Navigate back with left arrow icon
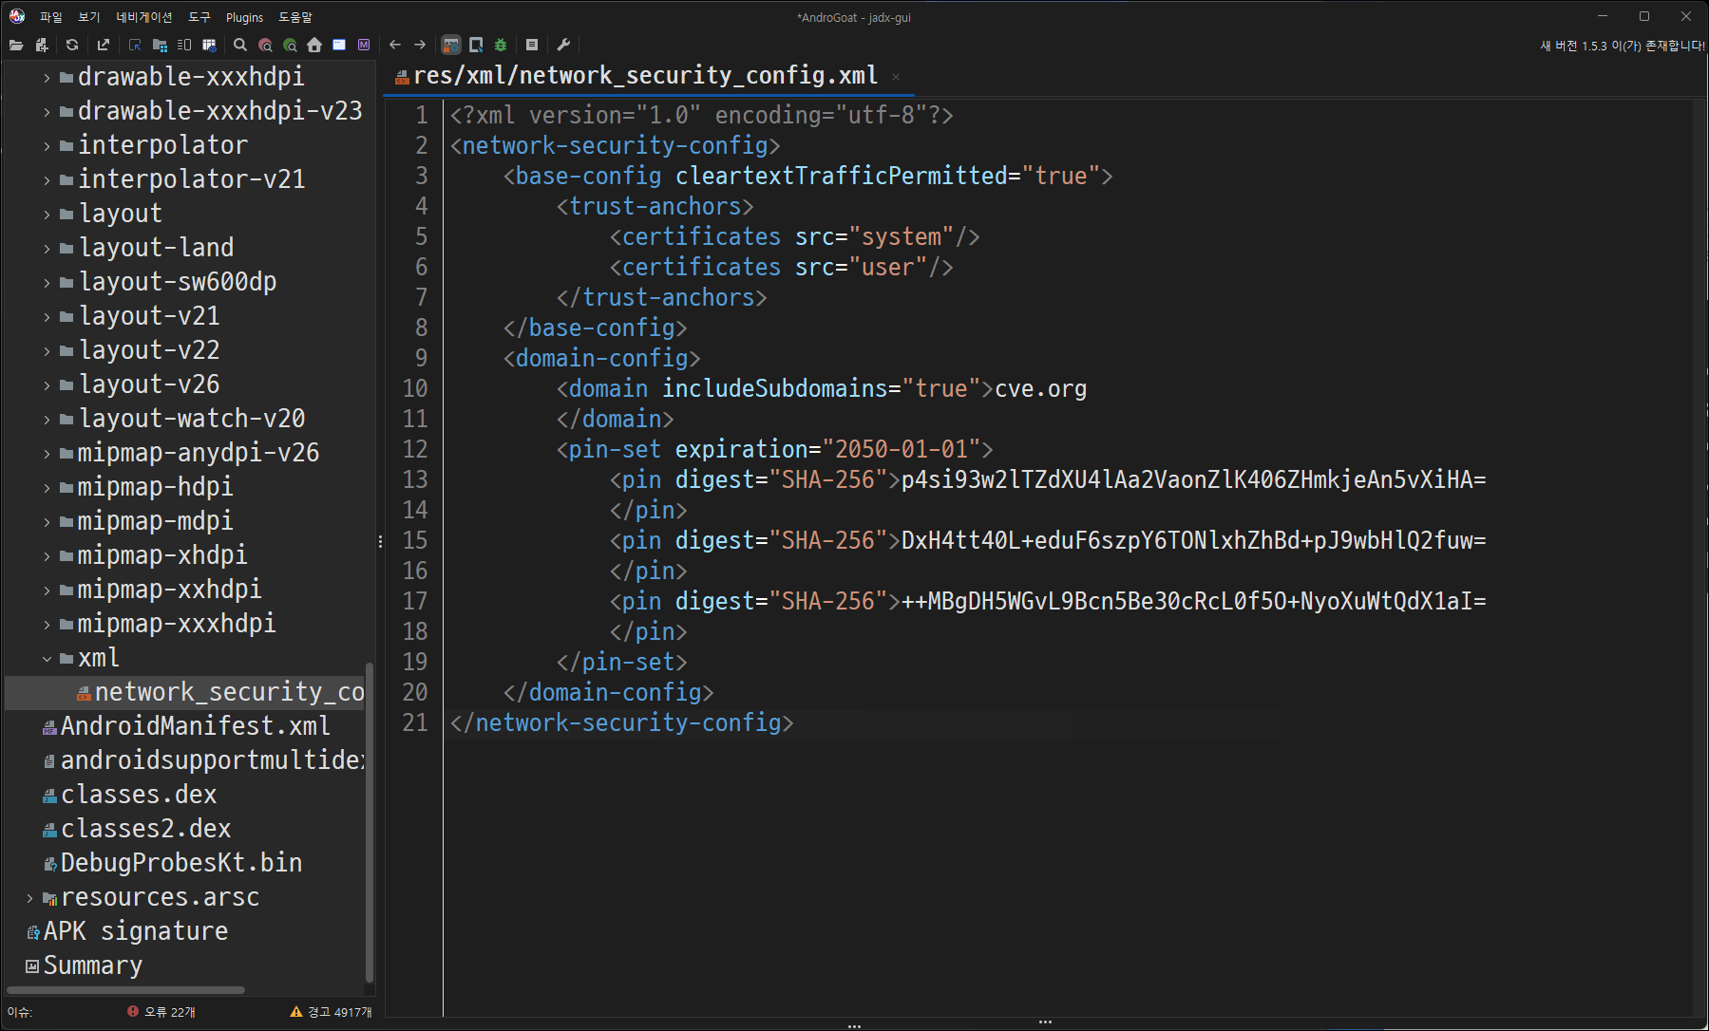Screen dimensions: 1709x1031 (395, 45)
